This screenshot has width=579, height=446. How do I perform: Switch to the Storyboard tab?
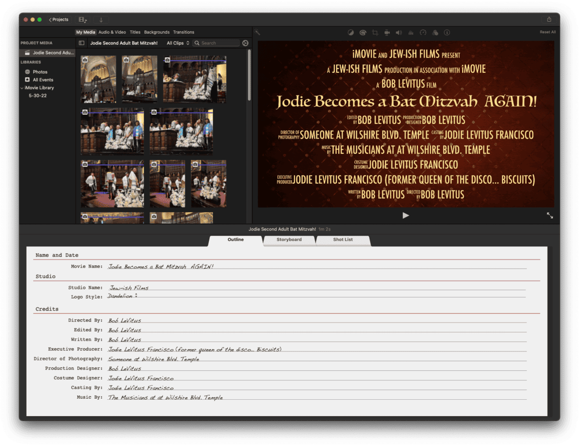[x=289, y=240]
